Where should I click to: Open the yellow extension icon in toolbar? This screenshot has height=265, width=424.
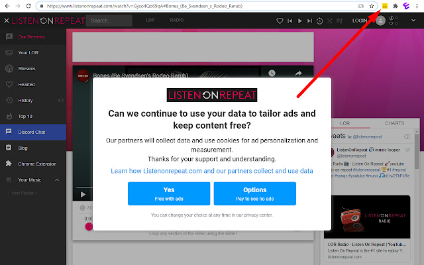(385, 6)
